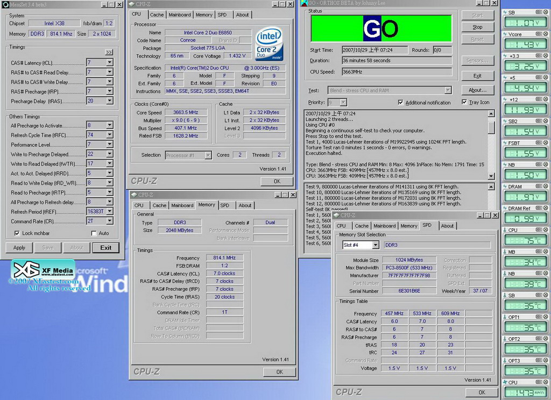Enable the Auto checkbox in MemSet

pos(94,233)
